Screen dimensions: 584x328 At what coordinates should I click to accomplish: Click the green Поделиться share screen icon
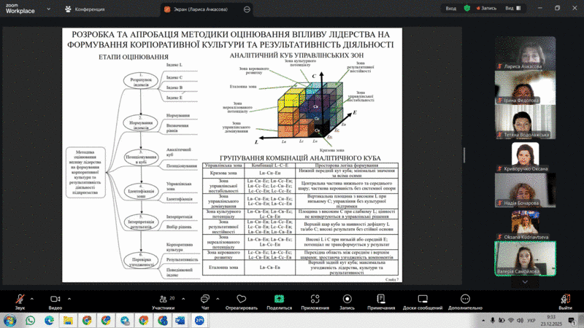pyautogui.click(x=279, y=300)
